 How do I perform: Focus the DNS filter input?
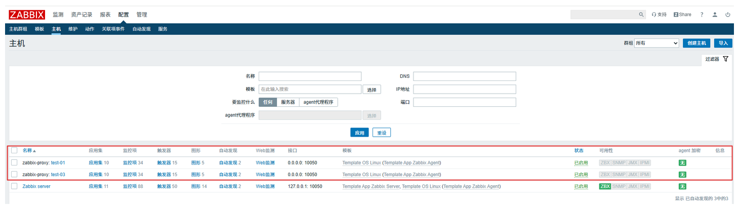point(465,76)
